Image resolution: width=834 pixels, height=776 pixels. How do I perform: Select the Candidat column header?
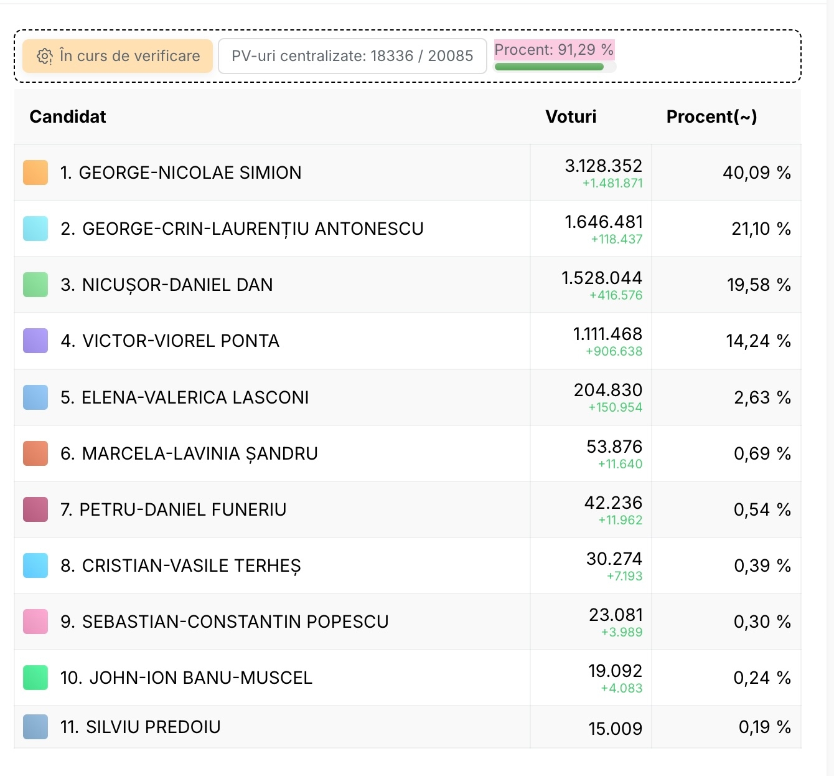coord(68,116)
